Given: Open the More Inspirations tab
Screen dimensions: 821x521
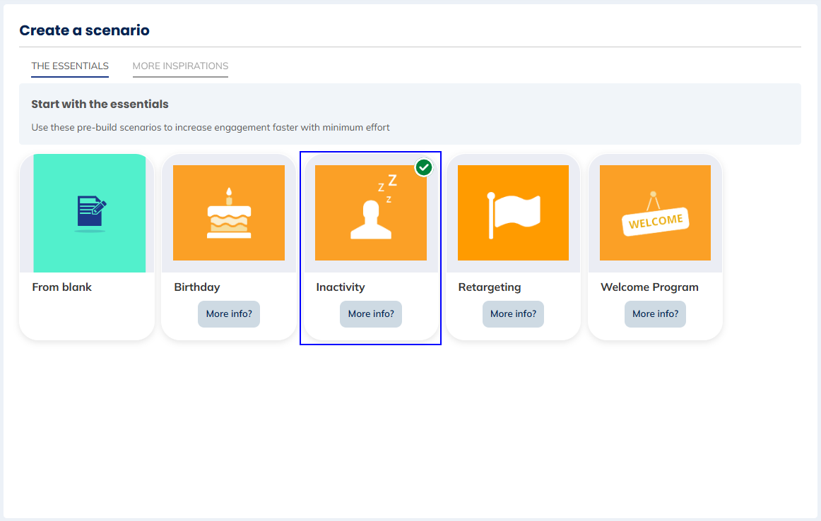Looking at the screenshot, I should 180,66.
